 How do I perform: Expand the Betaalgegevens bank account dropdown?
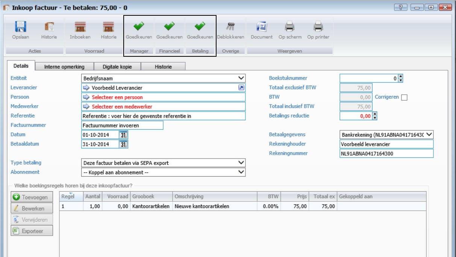click(x=429, y=135)
